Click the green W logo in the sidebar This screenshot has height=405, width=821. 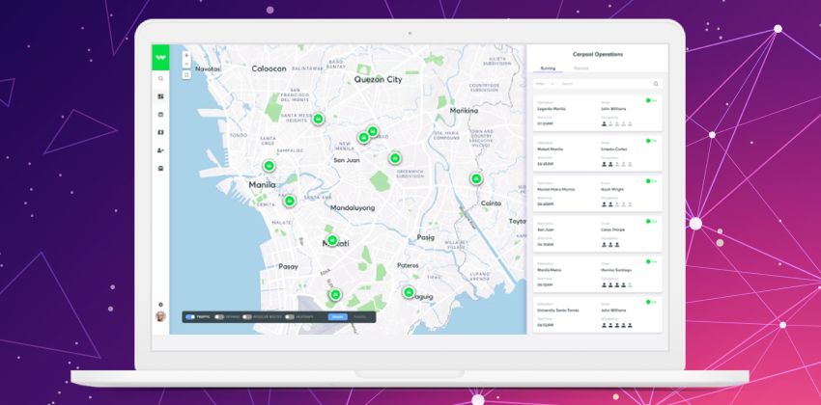[x=160, y=57]
